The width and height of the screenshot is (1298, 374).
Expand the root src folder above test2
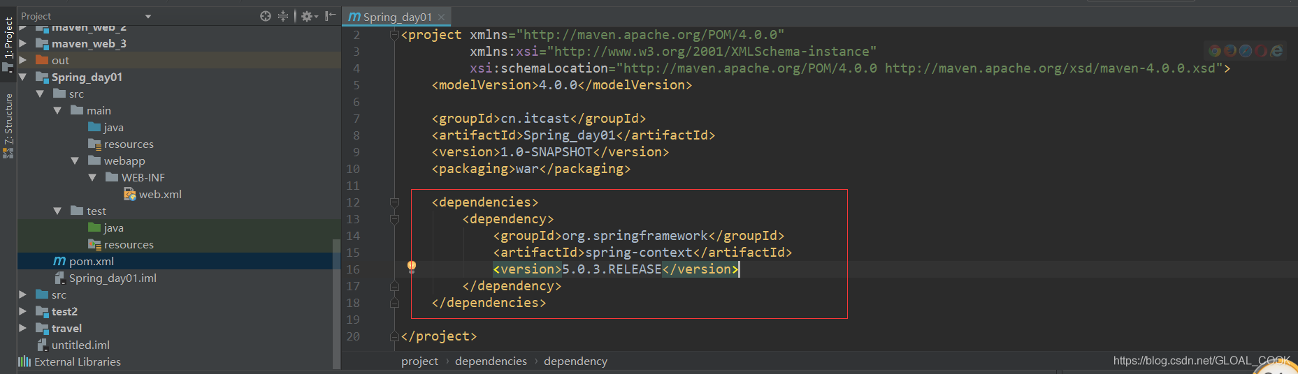(23, 294)
